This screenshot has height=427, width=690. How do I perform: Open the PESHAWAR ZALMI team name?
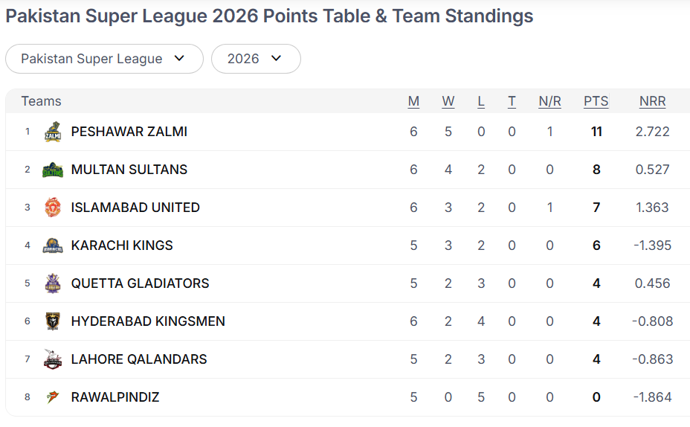point(129,132)
